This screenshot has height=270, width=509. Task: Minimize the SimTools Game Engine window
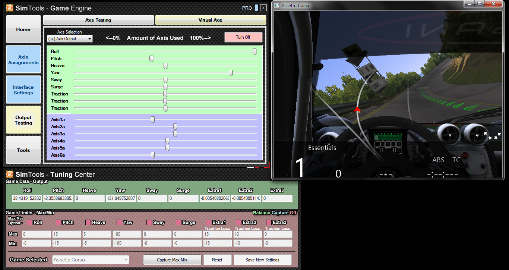(257, 8)
